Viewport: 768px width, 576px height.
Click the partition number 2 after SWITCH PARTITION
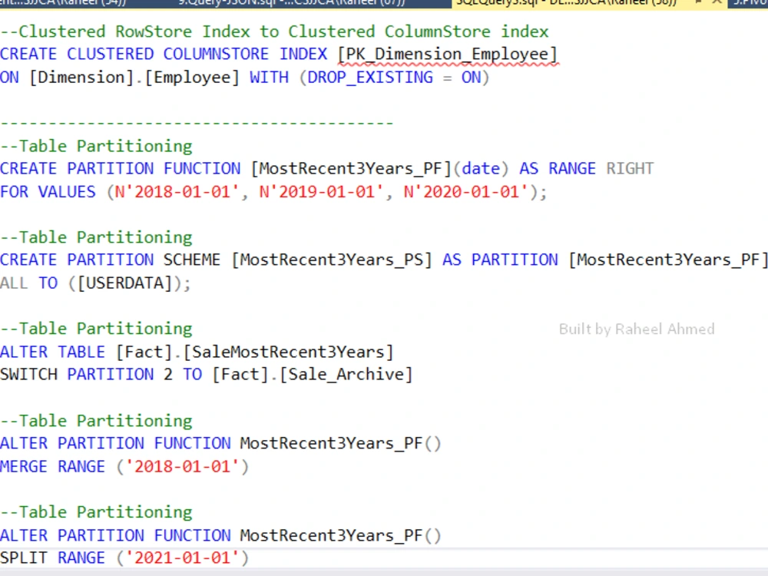pos(168,376)
